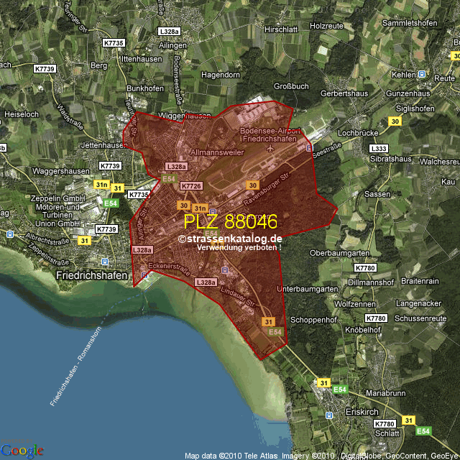Screen dimensions: 460x460
Task: Click the Hagendorn place label
Action: (221, 75)
